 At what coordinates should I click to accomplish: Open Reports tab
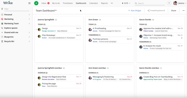[x=104, y=3]
